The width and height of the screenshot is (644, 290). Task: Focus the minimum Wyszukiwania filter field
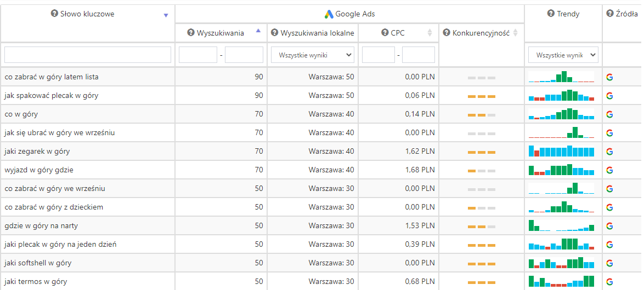pos(198,55)
